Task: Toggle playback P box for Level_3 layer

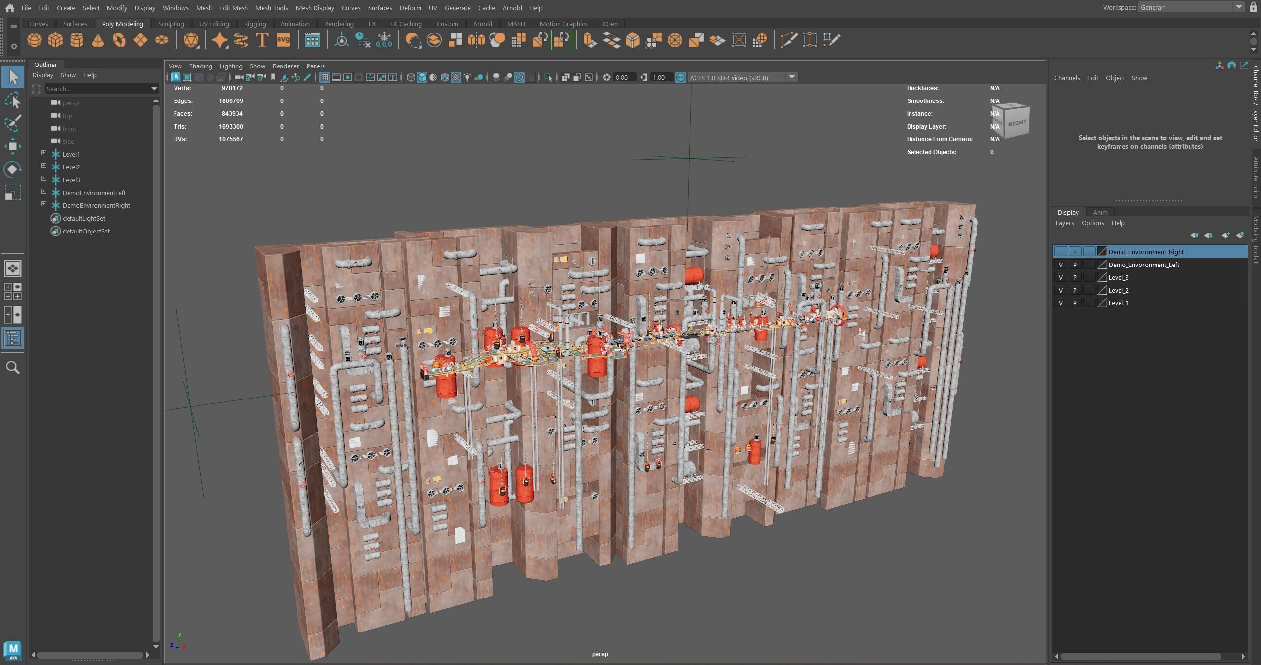Action: (x=1075, y=277)
